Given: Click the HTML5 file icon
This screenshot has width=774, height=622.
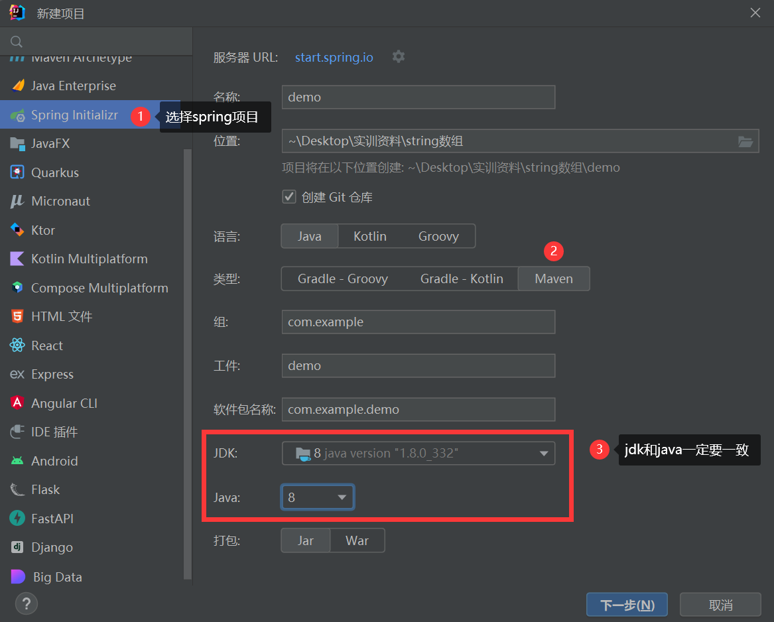Looking at the screenshot, I should 17,316.
